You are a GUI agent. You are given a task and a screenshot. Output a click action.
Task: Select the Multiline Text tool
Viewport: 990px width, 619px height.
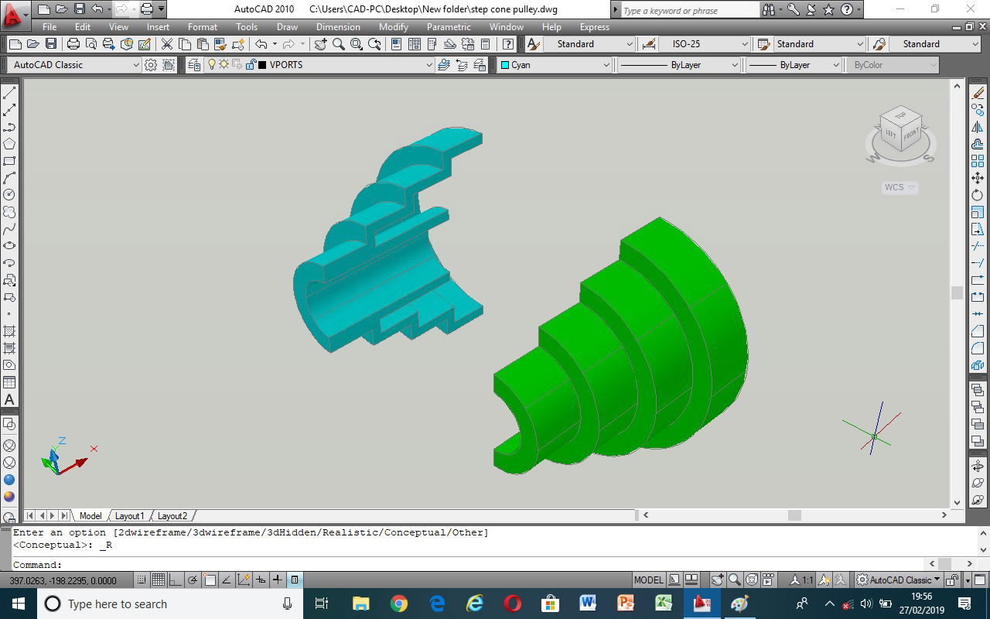pyautogui.click(x=9, y=399)
